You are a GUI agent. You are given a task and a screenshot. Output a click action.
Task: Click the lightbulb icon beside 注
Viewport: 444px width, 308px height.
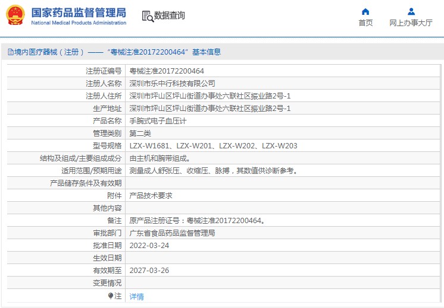(111, 296)
